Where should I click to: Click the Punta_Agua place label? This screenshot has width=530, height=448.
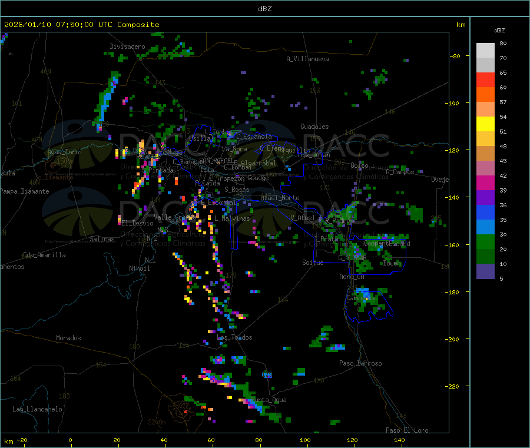coord(269,400)
